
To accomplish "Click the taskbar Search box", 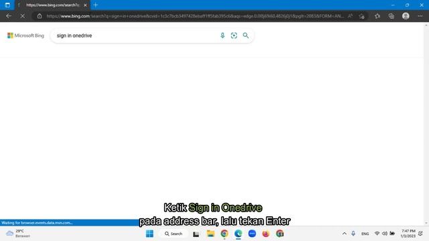I will [174, 234].
